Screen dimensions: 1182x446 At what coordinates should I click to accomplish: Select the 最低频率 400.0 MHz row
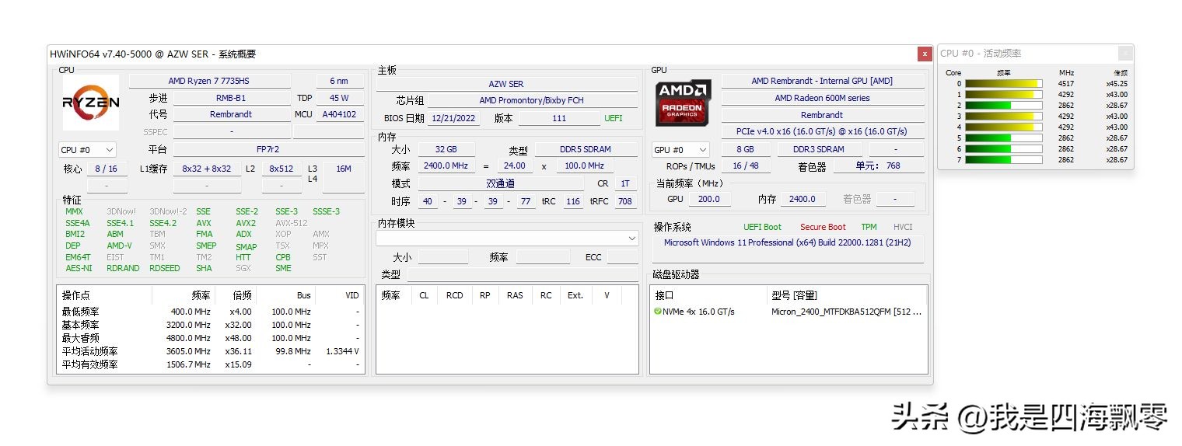[x=211, y=312]
